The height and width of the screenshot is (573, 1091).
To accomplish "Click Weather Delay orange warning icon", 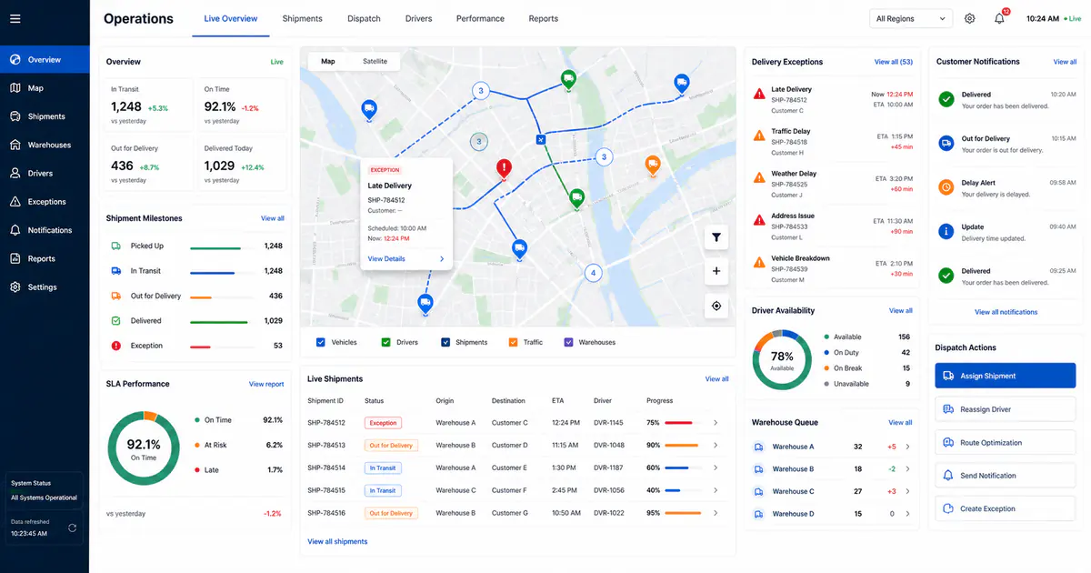I will tap(759, 178).
